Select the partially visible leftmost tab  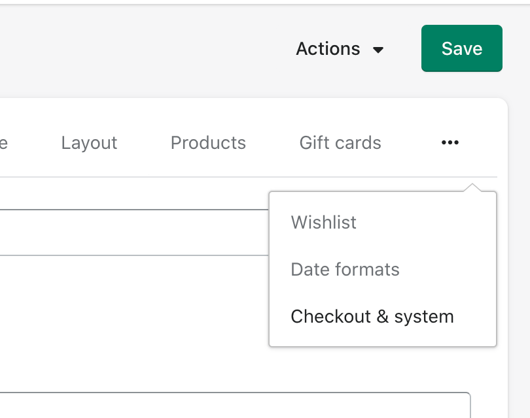(3, 142)
